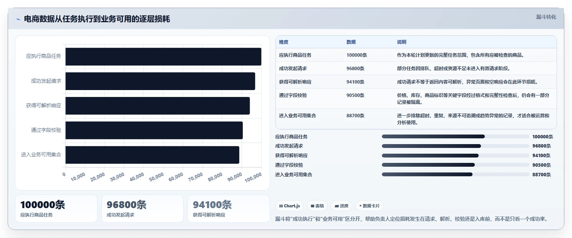Click the lightning icon beside the title

[18, 19]
